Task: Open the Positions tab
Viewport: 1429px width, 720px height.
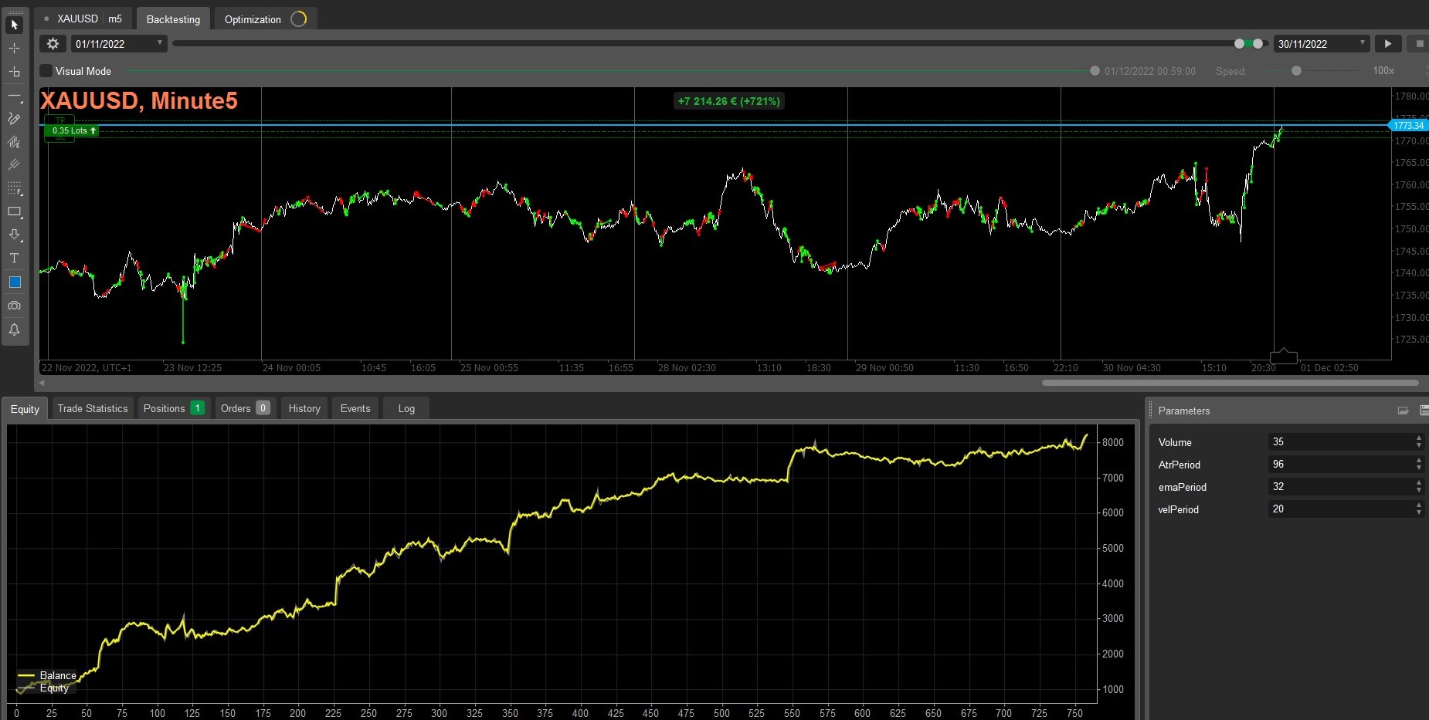Action: (x=174, y=408)
